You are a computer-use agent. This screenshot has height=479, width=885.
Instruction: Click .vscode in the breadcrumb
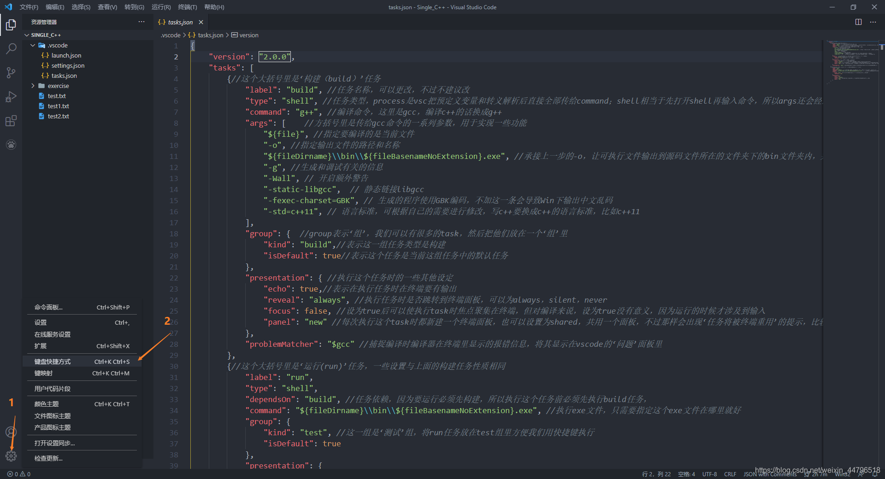point(171,35)
